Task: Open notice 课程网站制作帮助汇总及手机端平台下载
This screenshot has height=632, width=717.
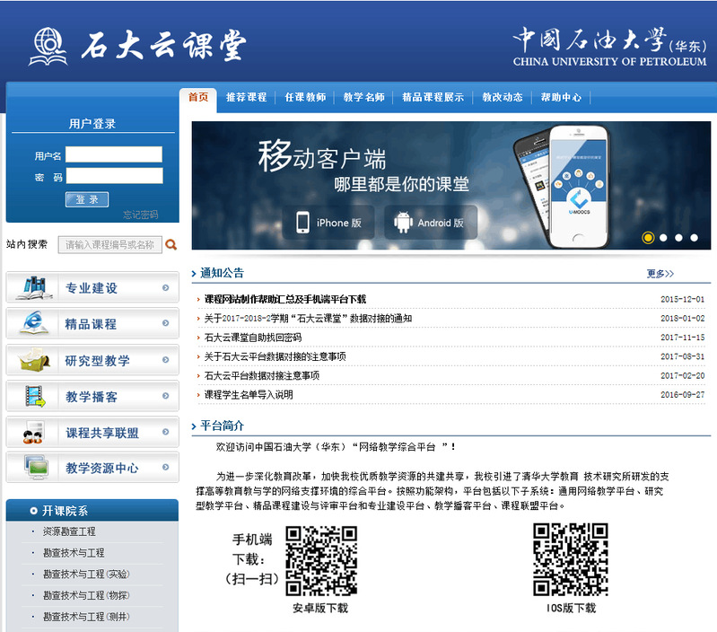Action: coord(284,299)
